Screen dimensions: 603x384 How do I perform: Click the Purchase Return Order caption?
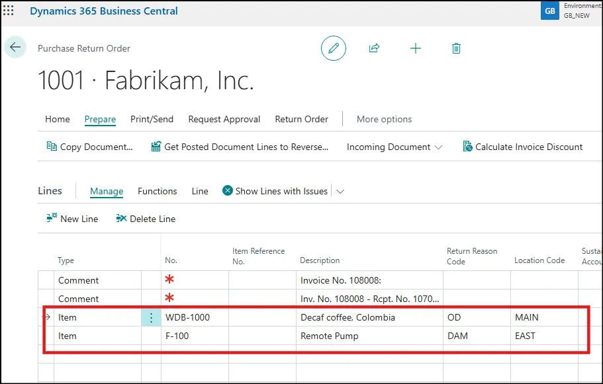click(84, 48)
